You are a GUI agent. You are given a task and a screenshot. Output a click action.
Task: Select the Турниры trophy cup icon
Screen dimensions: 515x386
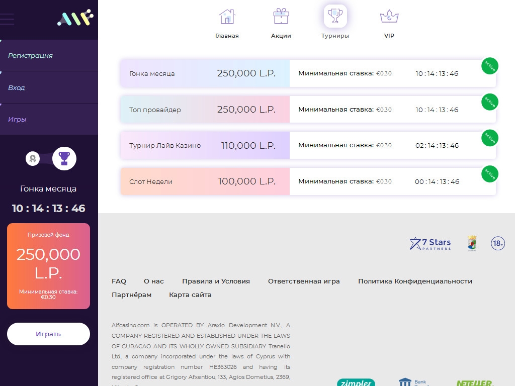point(335,17)
